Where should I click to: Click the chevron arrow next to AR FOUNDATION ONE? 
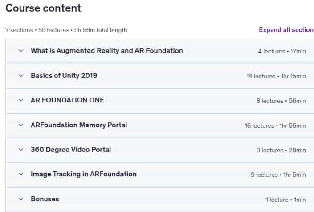point(21,100)
